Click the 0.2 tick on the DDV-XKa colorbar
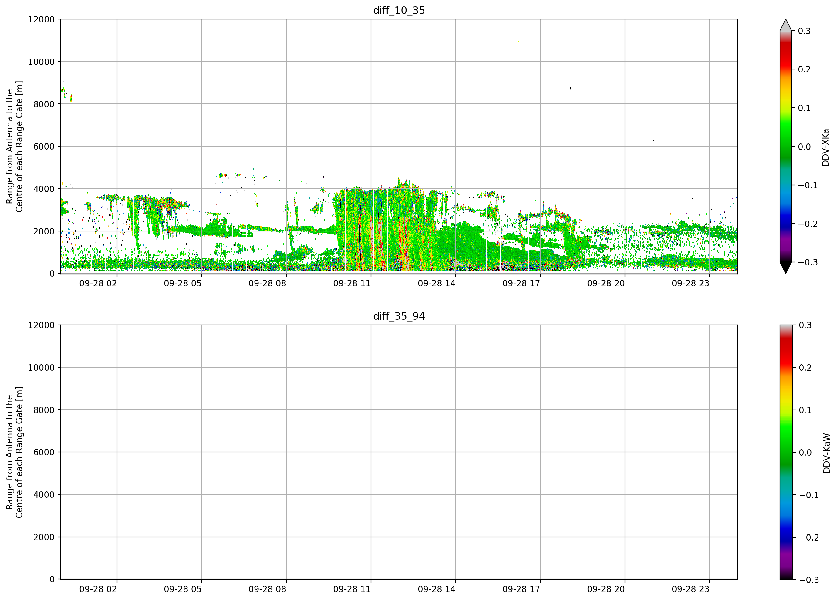 [804, 69]
